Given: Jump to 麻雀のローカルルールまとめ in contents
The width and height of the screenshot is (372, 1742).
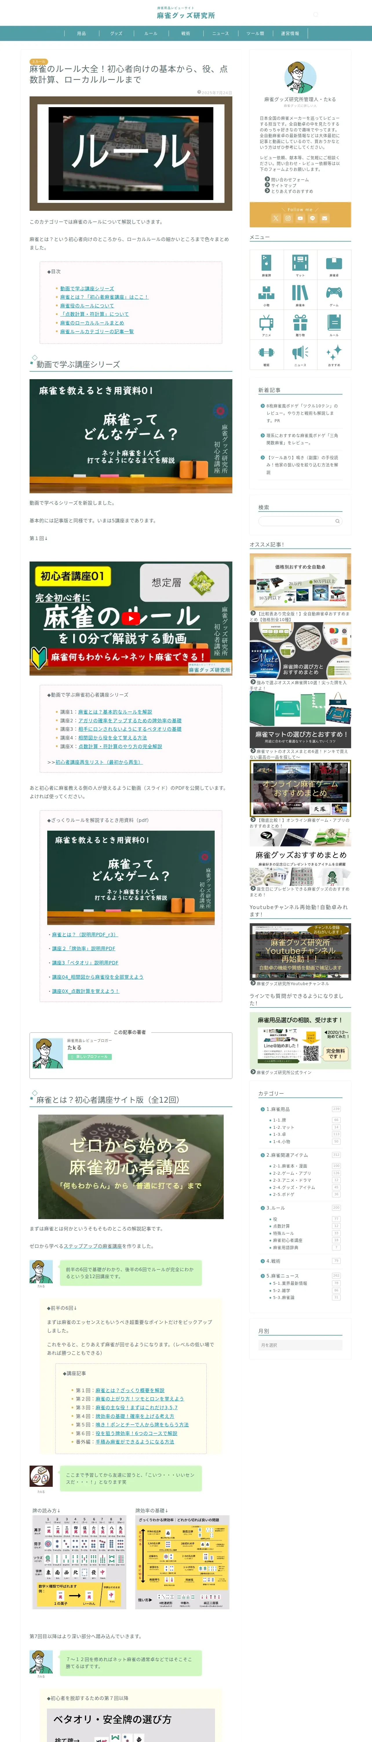Looking at the screenshot, I should (x=92, y=323).
